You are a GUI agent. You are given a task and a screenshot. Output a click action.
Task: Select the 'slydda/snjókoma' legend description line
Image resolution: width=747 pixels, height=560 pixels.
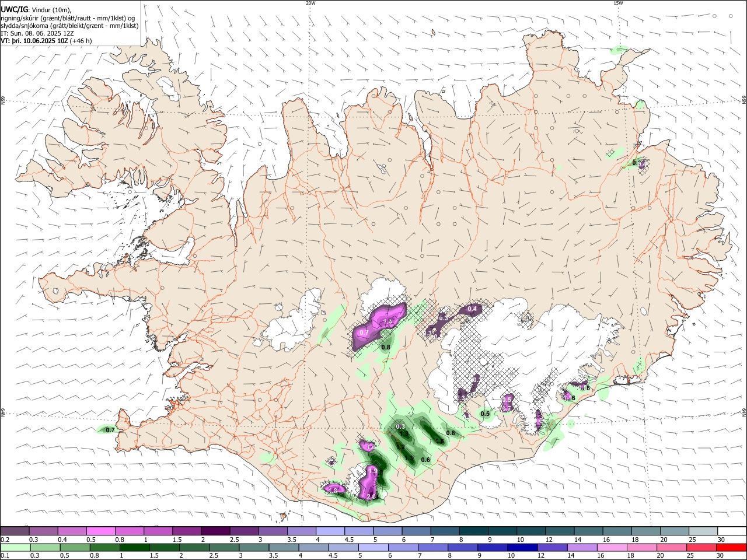(x=69, y=26)
